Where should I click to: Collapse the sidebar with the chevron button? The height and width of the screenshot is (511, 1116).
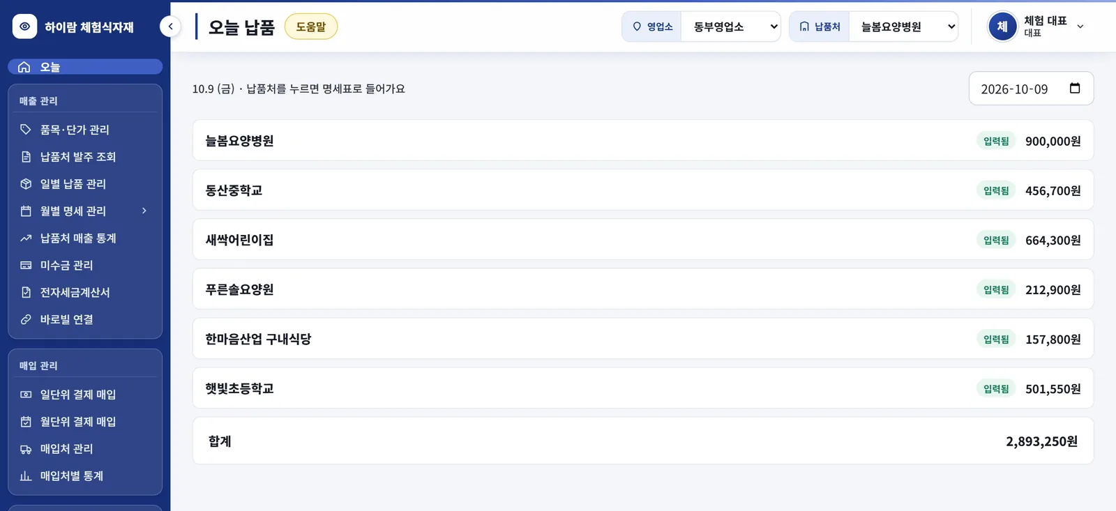170,26
